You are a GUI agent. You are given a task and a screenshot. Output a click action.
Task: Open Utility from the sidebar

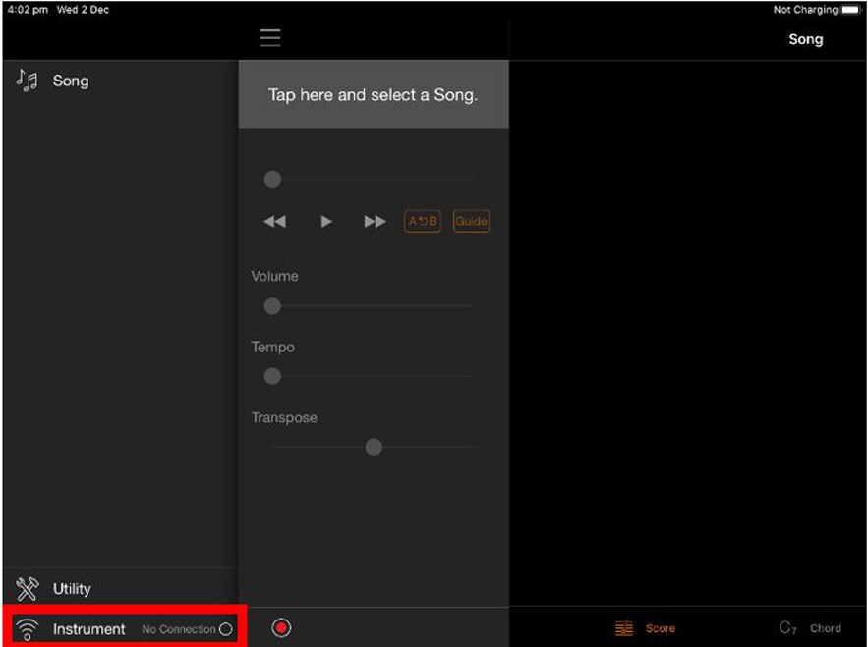click(72, 588)
